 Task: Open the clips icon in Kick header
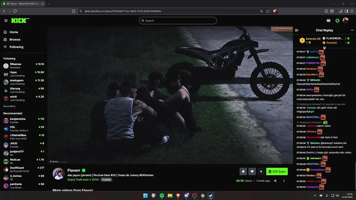pos(328,21)
